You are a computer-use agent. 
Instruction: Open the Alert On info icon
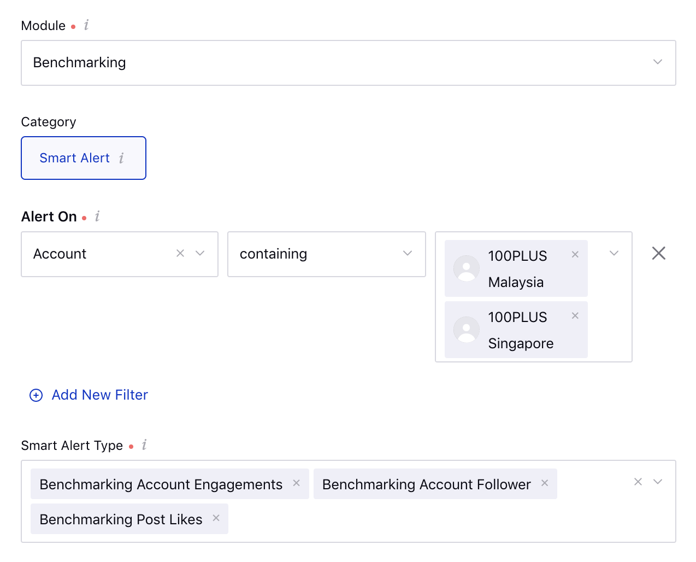point(97,216)
